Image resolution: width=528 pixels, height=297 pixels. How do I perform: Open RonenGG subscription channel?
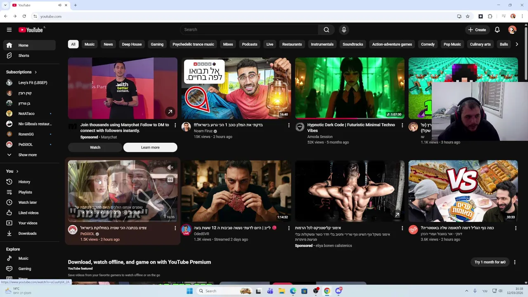point(28,134)
